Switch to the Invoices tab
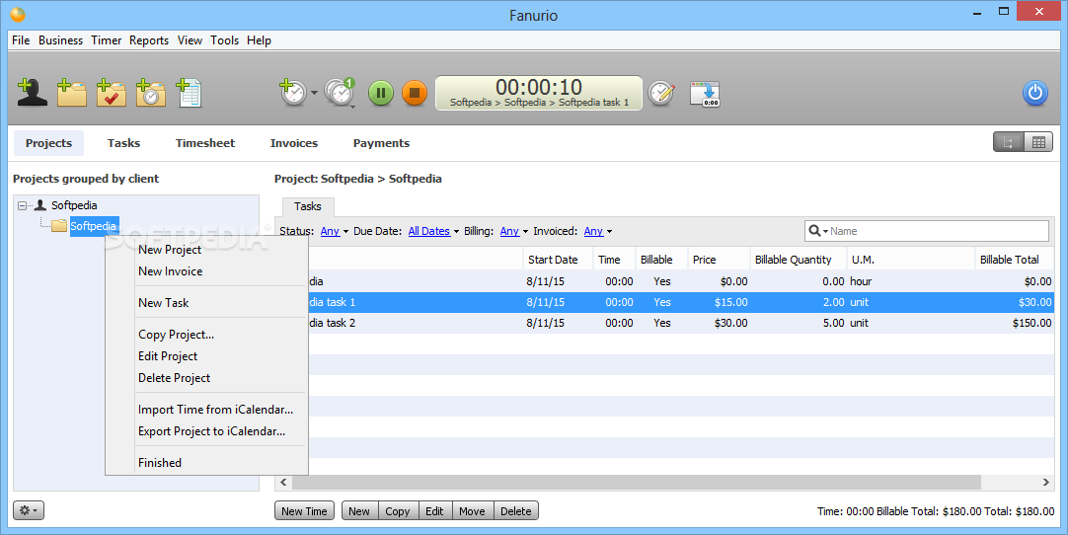 coord(294,143)
